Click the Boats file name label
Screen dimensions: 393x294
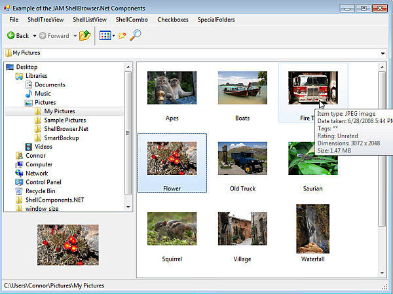pyautogui.click(x=242, y=119)
